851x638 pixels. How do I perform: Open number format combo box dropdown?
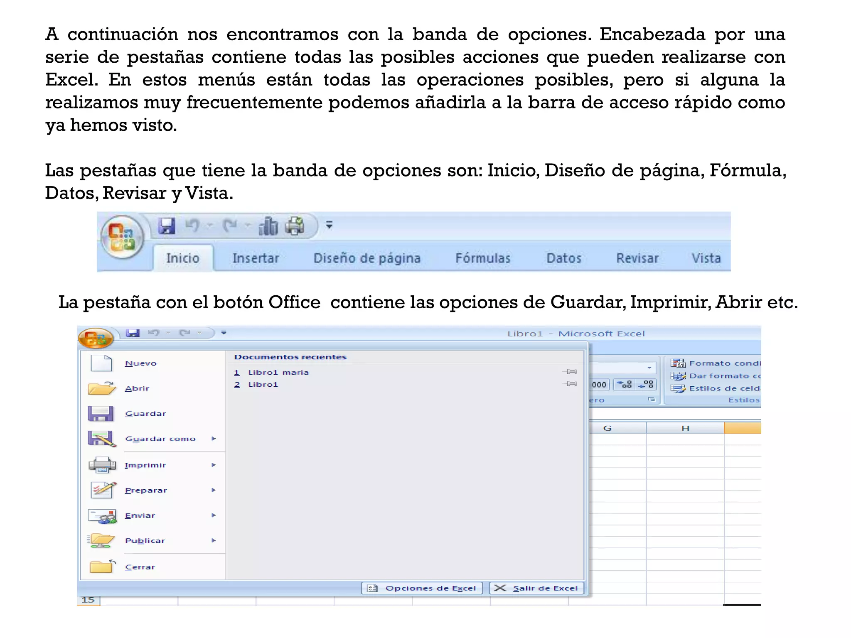tap(649, 368)
